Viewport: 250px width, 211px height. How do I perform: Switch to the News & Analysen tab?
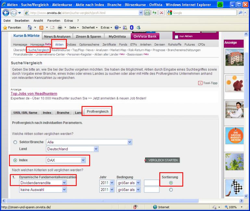(57, 36)
